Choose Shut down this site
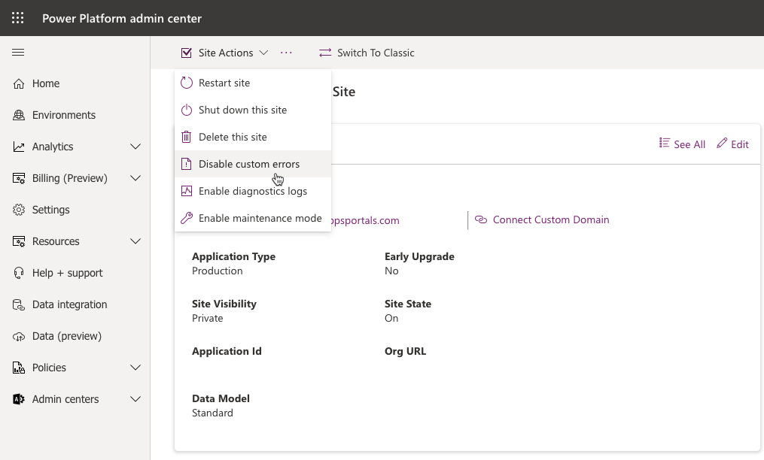Image resolution: width=764 pixels, height=460 pixels. coord(253,110)
